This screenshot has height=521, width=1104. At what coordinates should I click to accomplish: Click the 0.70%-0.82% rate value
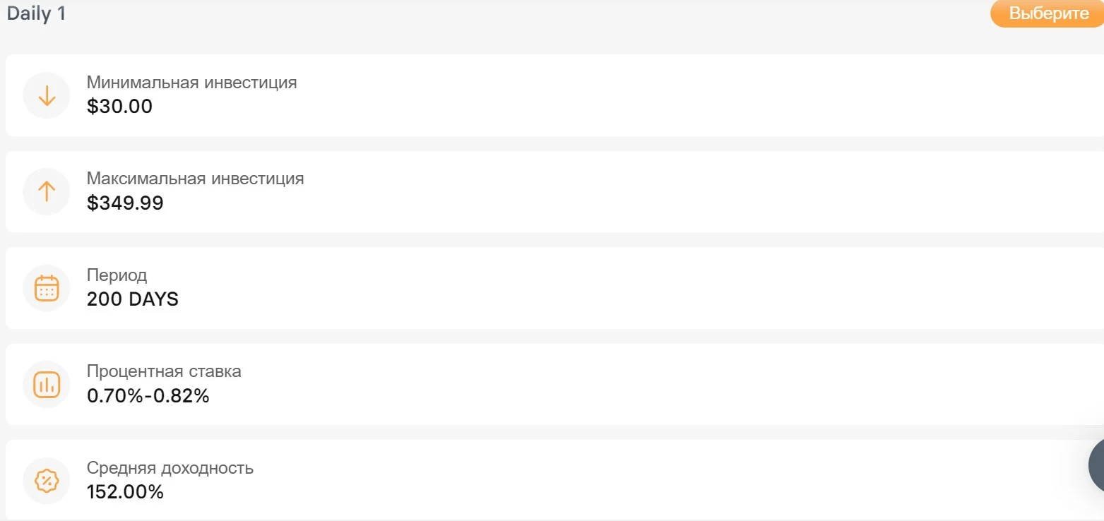[x=148, y=396]
